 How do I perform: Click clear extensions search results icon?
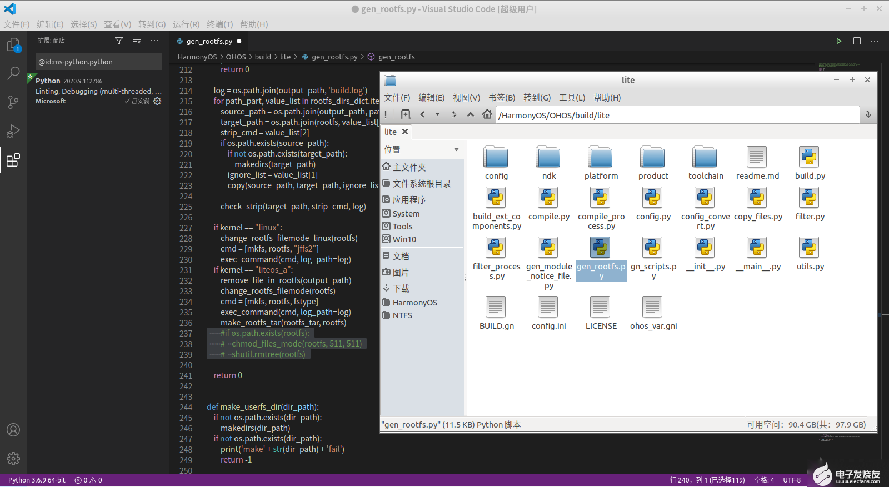(x=137, y=41)
